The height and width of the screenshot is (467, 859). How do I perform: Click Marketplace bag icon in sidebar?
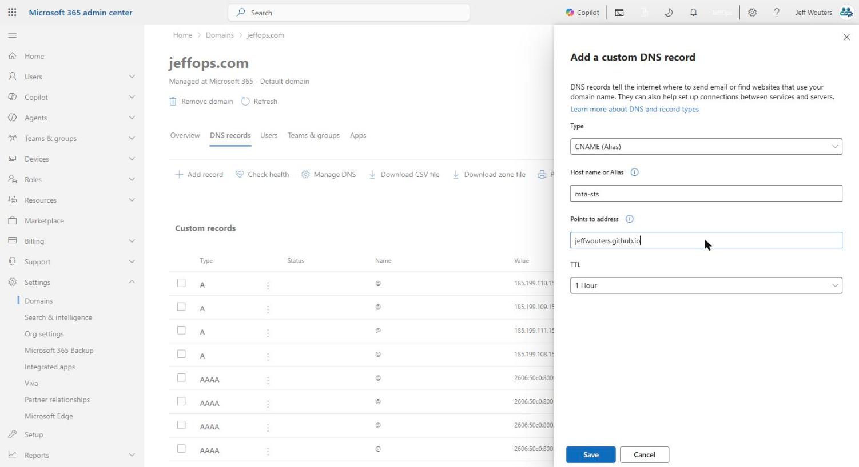[x=12, y=220]
